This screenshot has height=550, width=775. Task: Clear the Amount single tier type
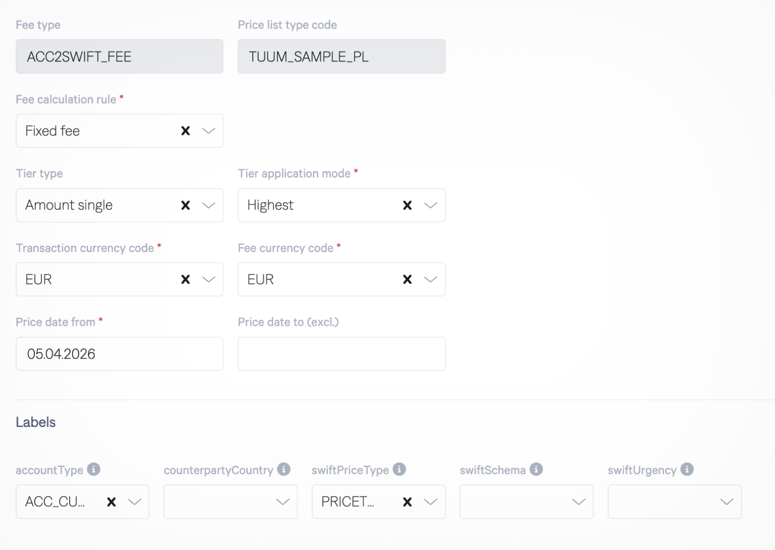pos(185,205)
